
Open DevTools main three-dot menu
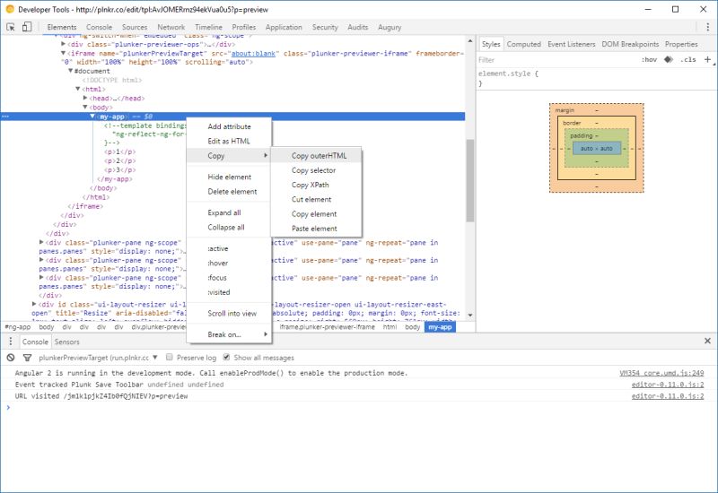pos(707,28)
